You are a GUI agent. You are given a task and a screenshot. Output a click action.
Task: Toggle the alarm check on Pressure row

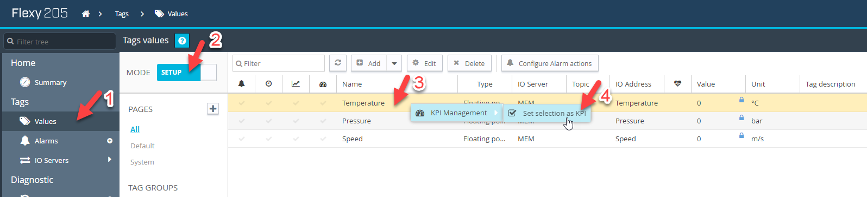[242, 121]
